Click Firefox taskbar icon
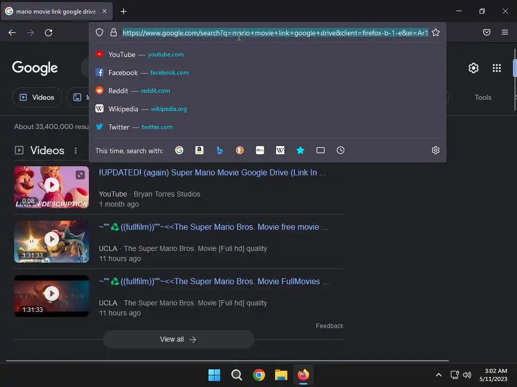This screenshot has height=387, width=517. pos(303,375)
